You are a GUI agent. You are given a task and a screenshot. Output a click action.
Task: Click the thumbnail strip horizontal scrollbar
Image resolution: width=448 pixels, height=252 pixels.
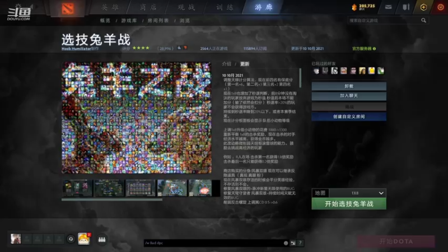click(x=112, y=199)
